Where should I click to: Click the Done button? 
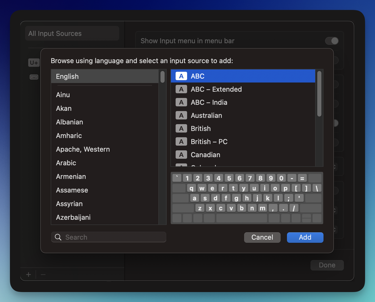click(x=327, y=265)
